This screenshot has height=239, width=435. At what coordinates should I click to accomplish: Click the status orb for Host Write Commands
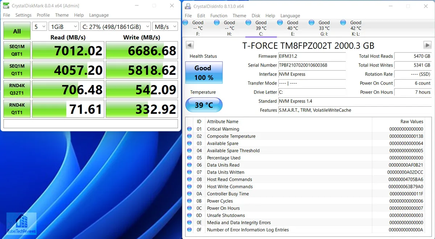click(x=190, y=187)
